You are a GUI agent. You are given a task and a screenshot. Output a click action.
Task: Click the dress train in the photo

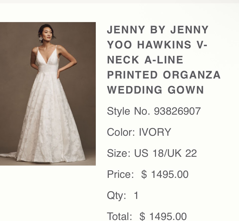8,155
